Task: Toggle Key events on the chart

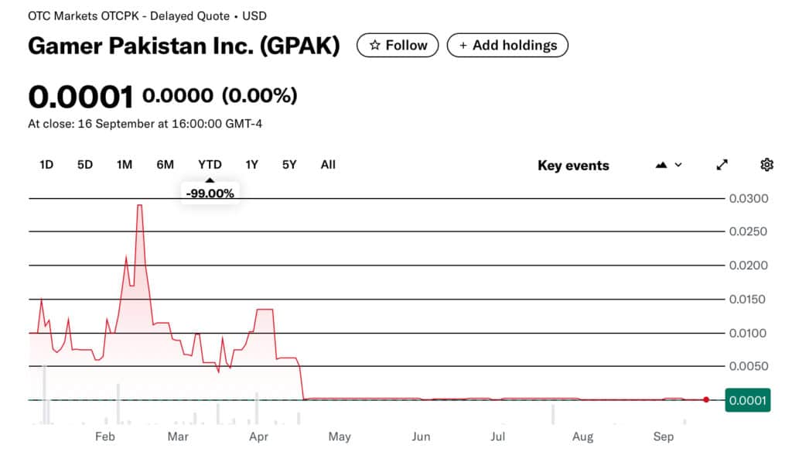Action: coord(572,165)
